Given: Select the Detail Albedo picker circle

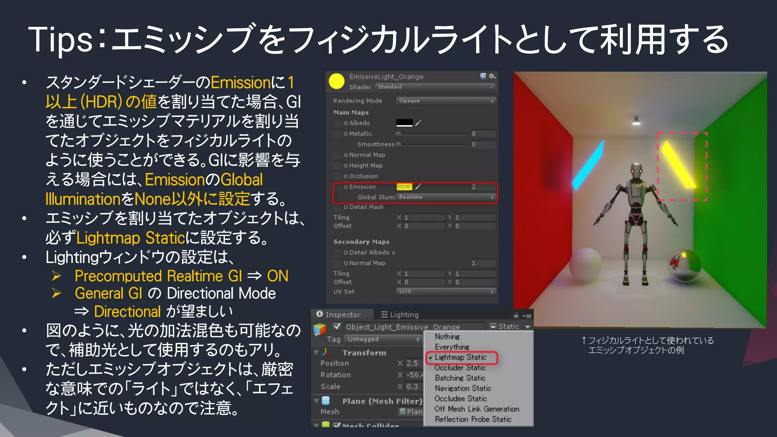Looking at the screenshot, I should [x=346, y=253].
